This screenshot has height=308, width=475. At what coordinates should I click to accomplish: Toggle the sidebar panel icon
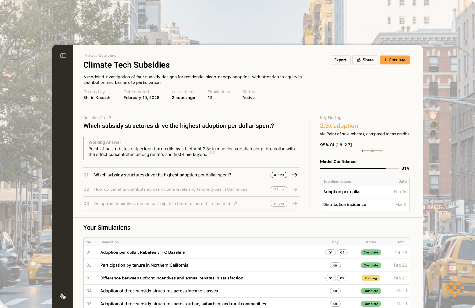63,56
